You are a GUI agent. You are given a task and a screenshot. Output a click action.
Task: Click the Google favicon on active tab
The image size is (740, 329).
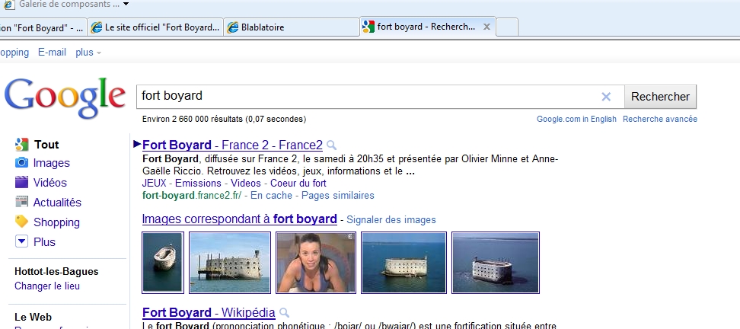[368, 27]
